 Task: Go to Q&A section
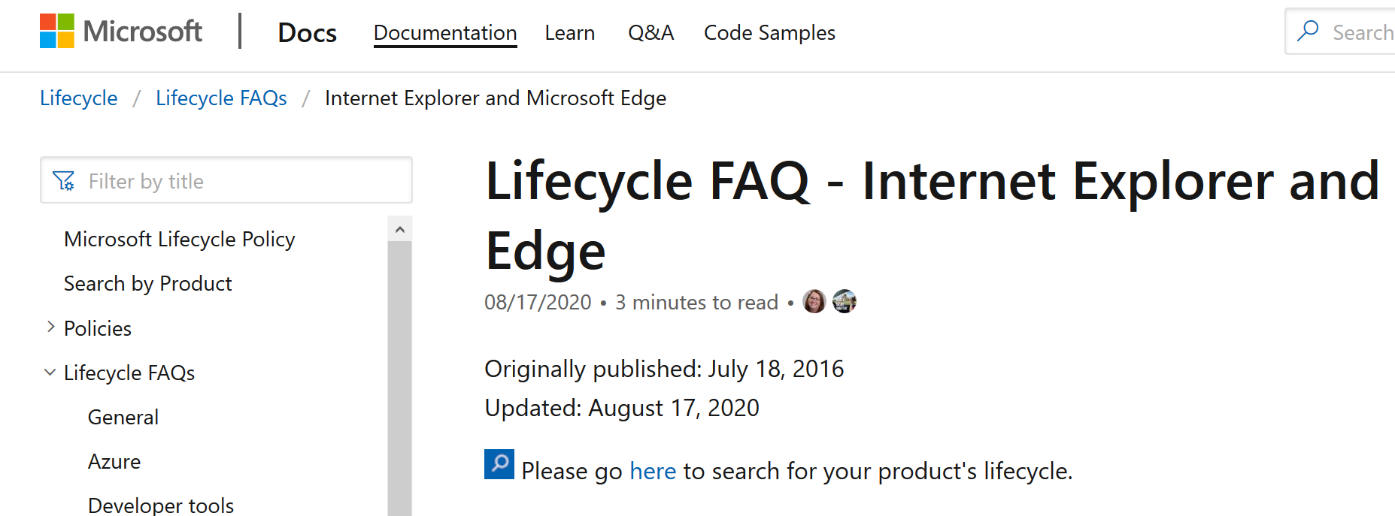click(x=651, y=33)
